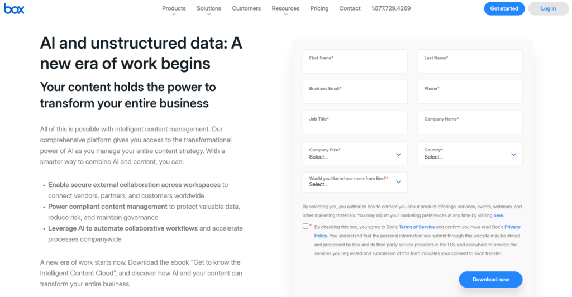Click the Box logo
Screen dimensions: 572x297
pyautogui.click(x=14, y=8)
